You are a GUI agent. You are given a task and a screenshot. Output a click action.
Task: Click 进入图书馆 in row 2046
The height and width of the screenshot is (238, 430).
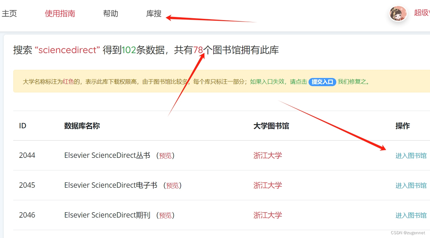point(411,215)
